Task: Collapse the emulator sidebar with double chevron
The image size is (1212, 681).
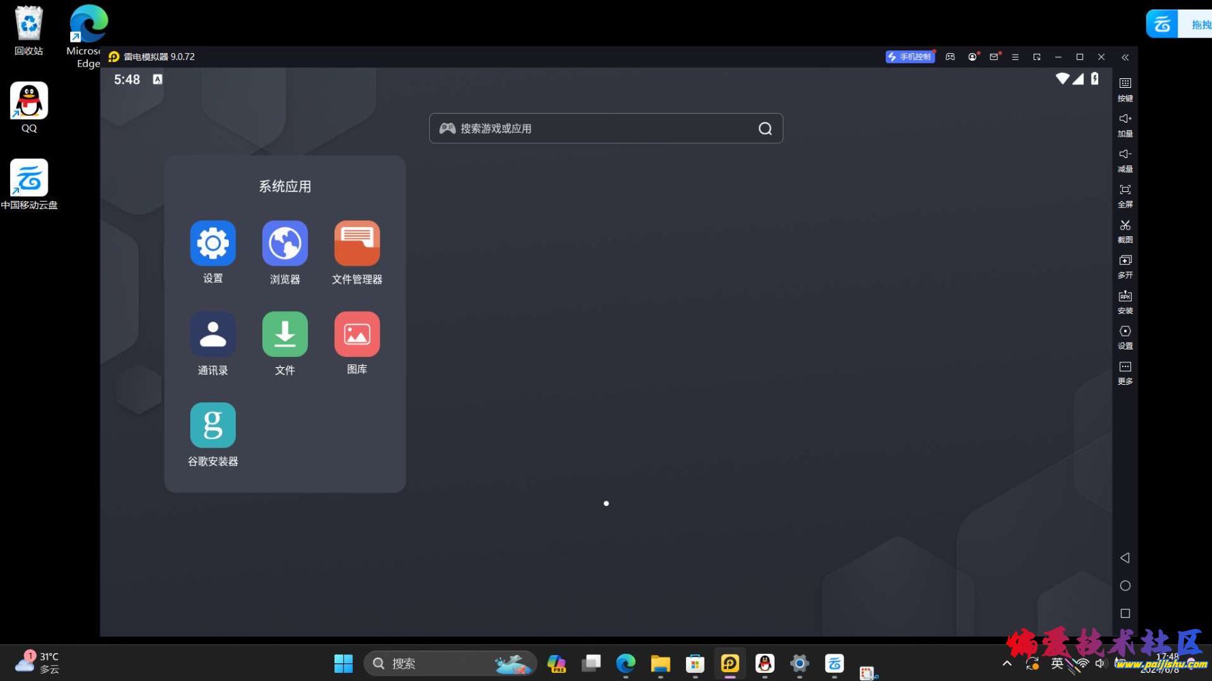Action: 1125,57
